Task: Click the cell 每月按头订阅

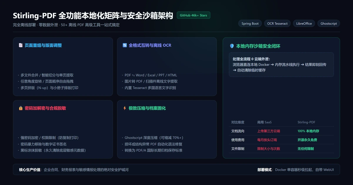Action: [267, 140]
